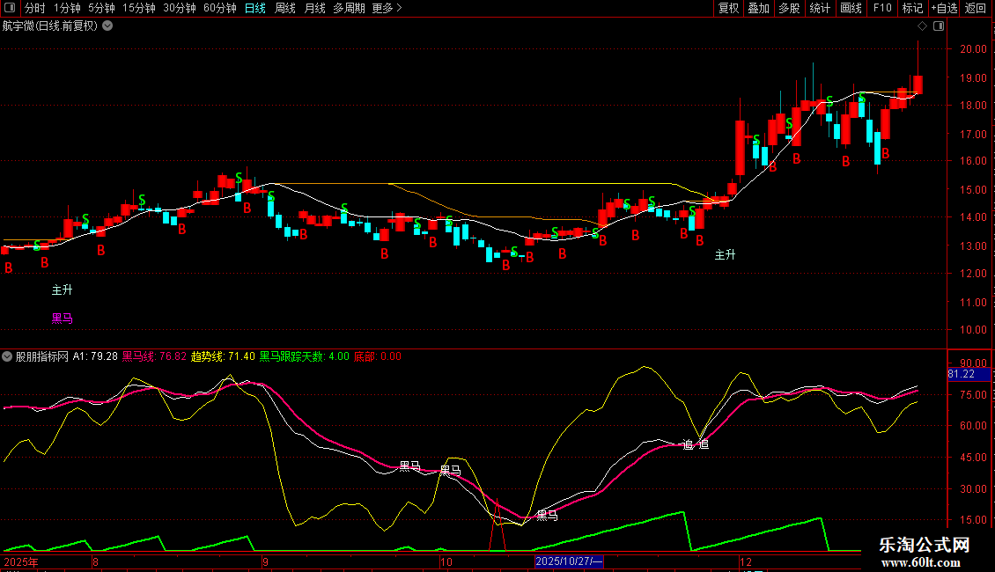
Task: Switch to 月线 monthly chart
Action: [x=314, y=8]
